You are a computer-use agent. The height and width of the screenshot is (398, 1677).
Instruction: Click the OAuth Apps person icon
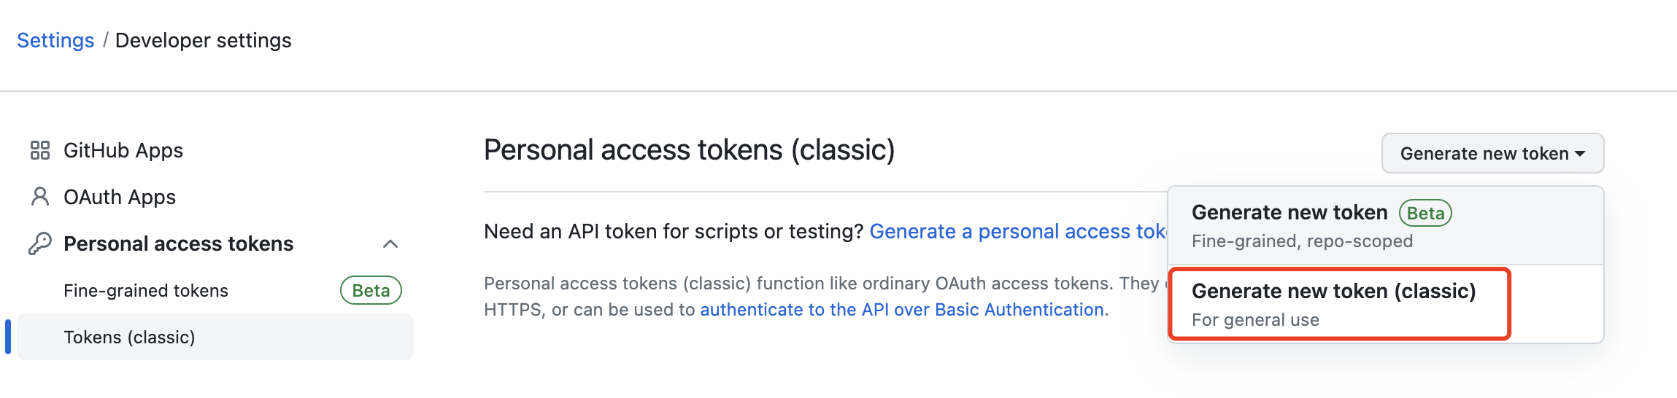pos(40,197)
